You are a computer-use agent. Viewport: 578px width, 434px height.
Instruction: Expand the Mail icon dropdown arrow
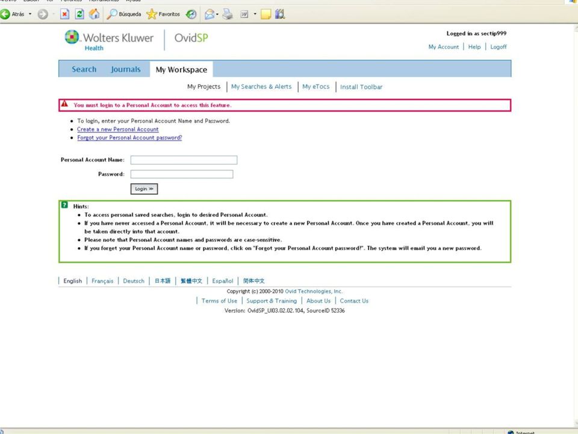pos(217,14)
